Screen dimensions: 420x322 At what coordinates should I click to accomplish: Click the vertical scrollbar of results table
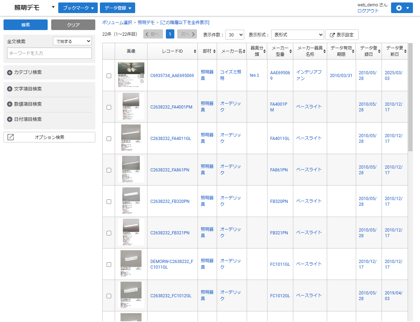(x=410, y=97)
